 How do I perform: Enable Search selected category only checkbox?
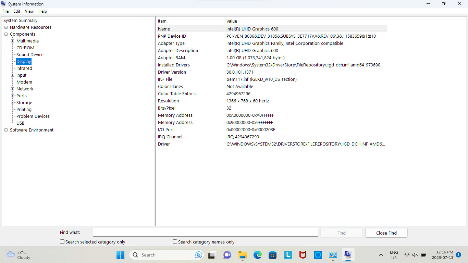coord(62,241)
